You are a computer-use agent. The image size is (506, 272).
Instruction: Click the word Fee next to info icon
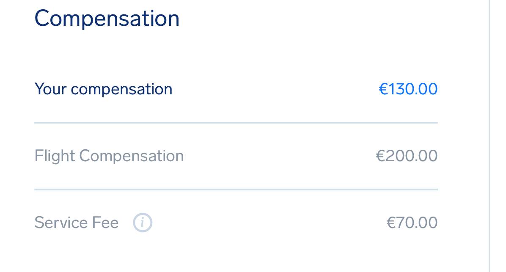(105, 223)
